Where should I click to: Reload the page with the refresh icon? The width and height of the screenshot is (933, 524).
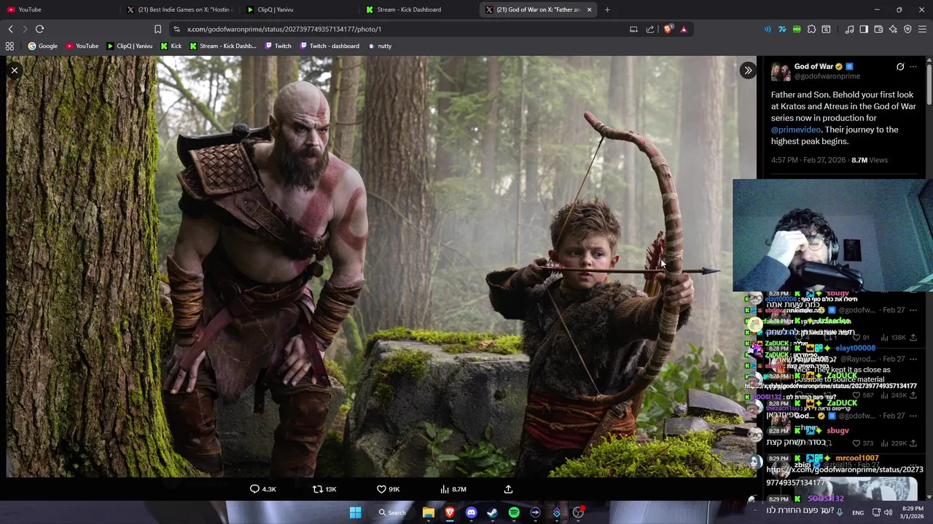click(x=39, y=29)
